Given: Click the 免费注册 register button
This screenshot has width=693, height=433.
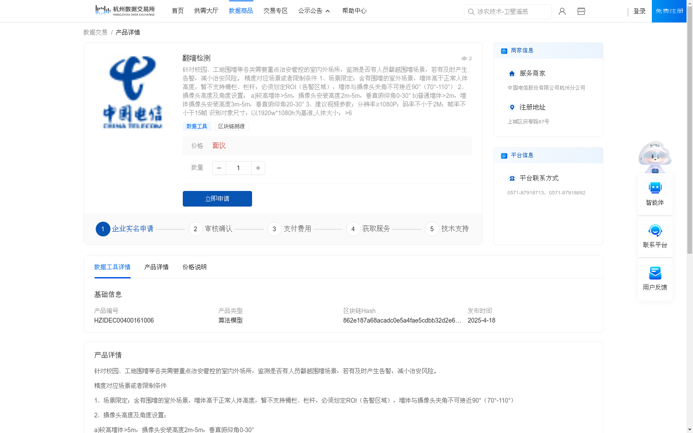Looking at the screenshot, I should click(668, 11).
